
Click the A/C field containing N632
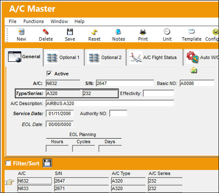(x=63, y=83)
